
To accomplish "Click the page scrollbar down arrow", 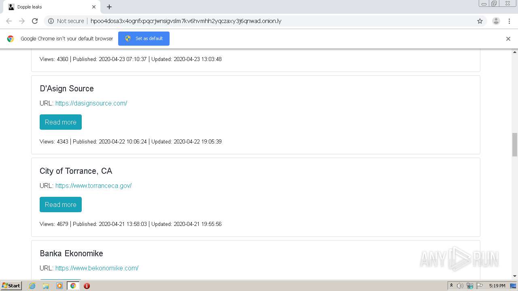I will [x=515, y=276].
